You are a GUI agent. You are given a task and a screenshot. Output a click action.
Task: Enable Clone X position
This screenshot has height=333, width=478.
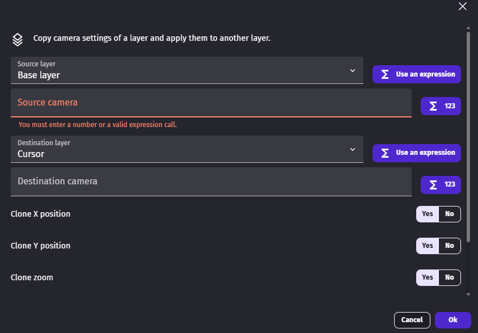(x=427, y=214)
